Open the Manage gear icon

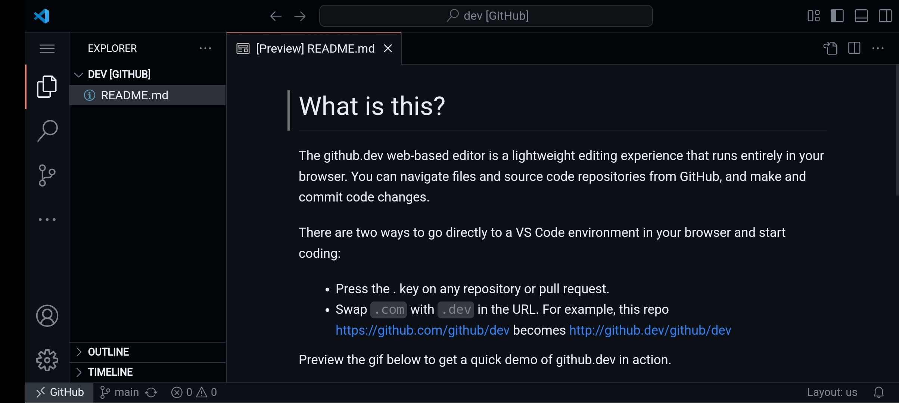click(47, 360)
